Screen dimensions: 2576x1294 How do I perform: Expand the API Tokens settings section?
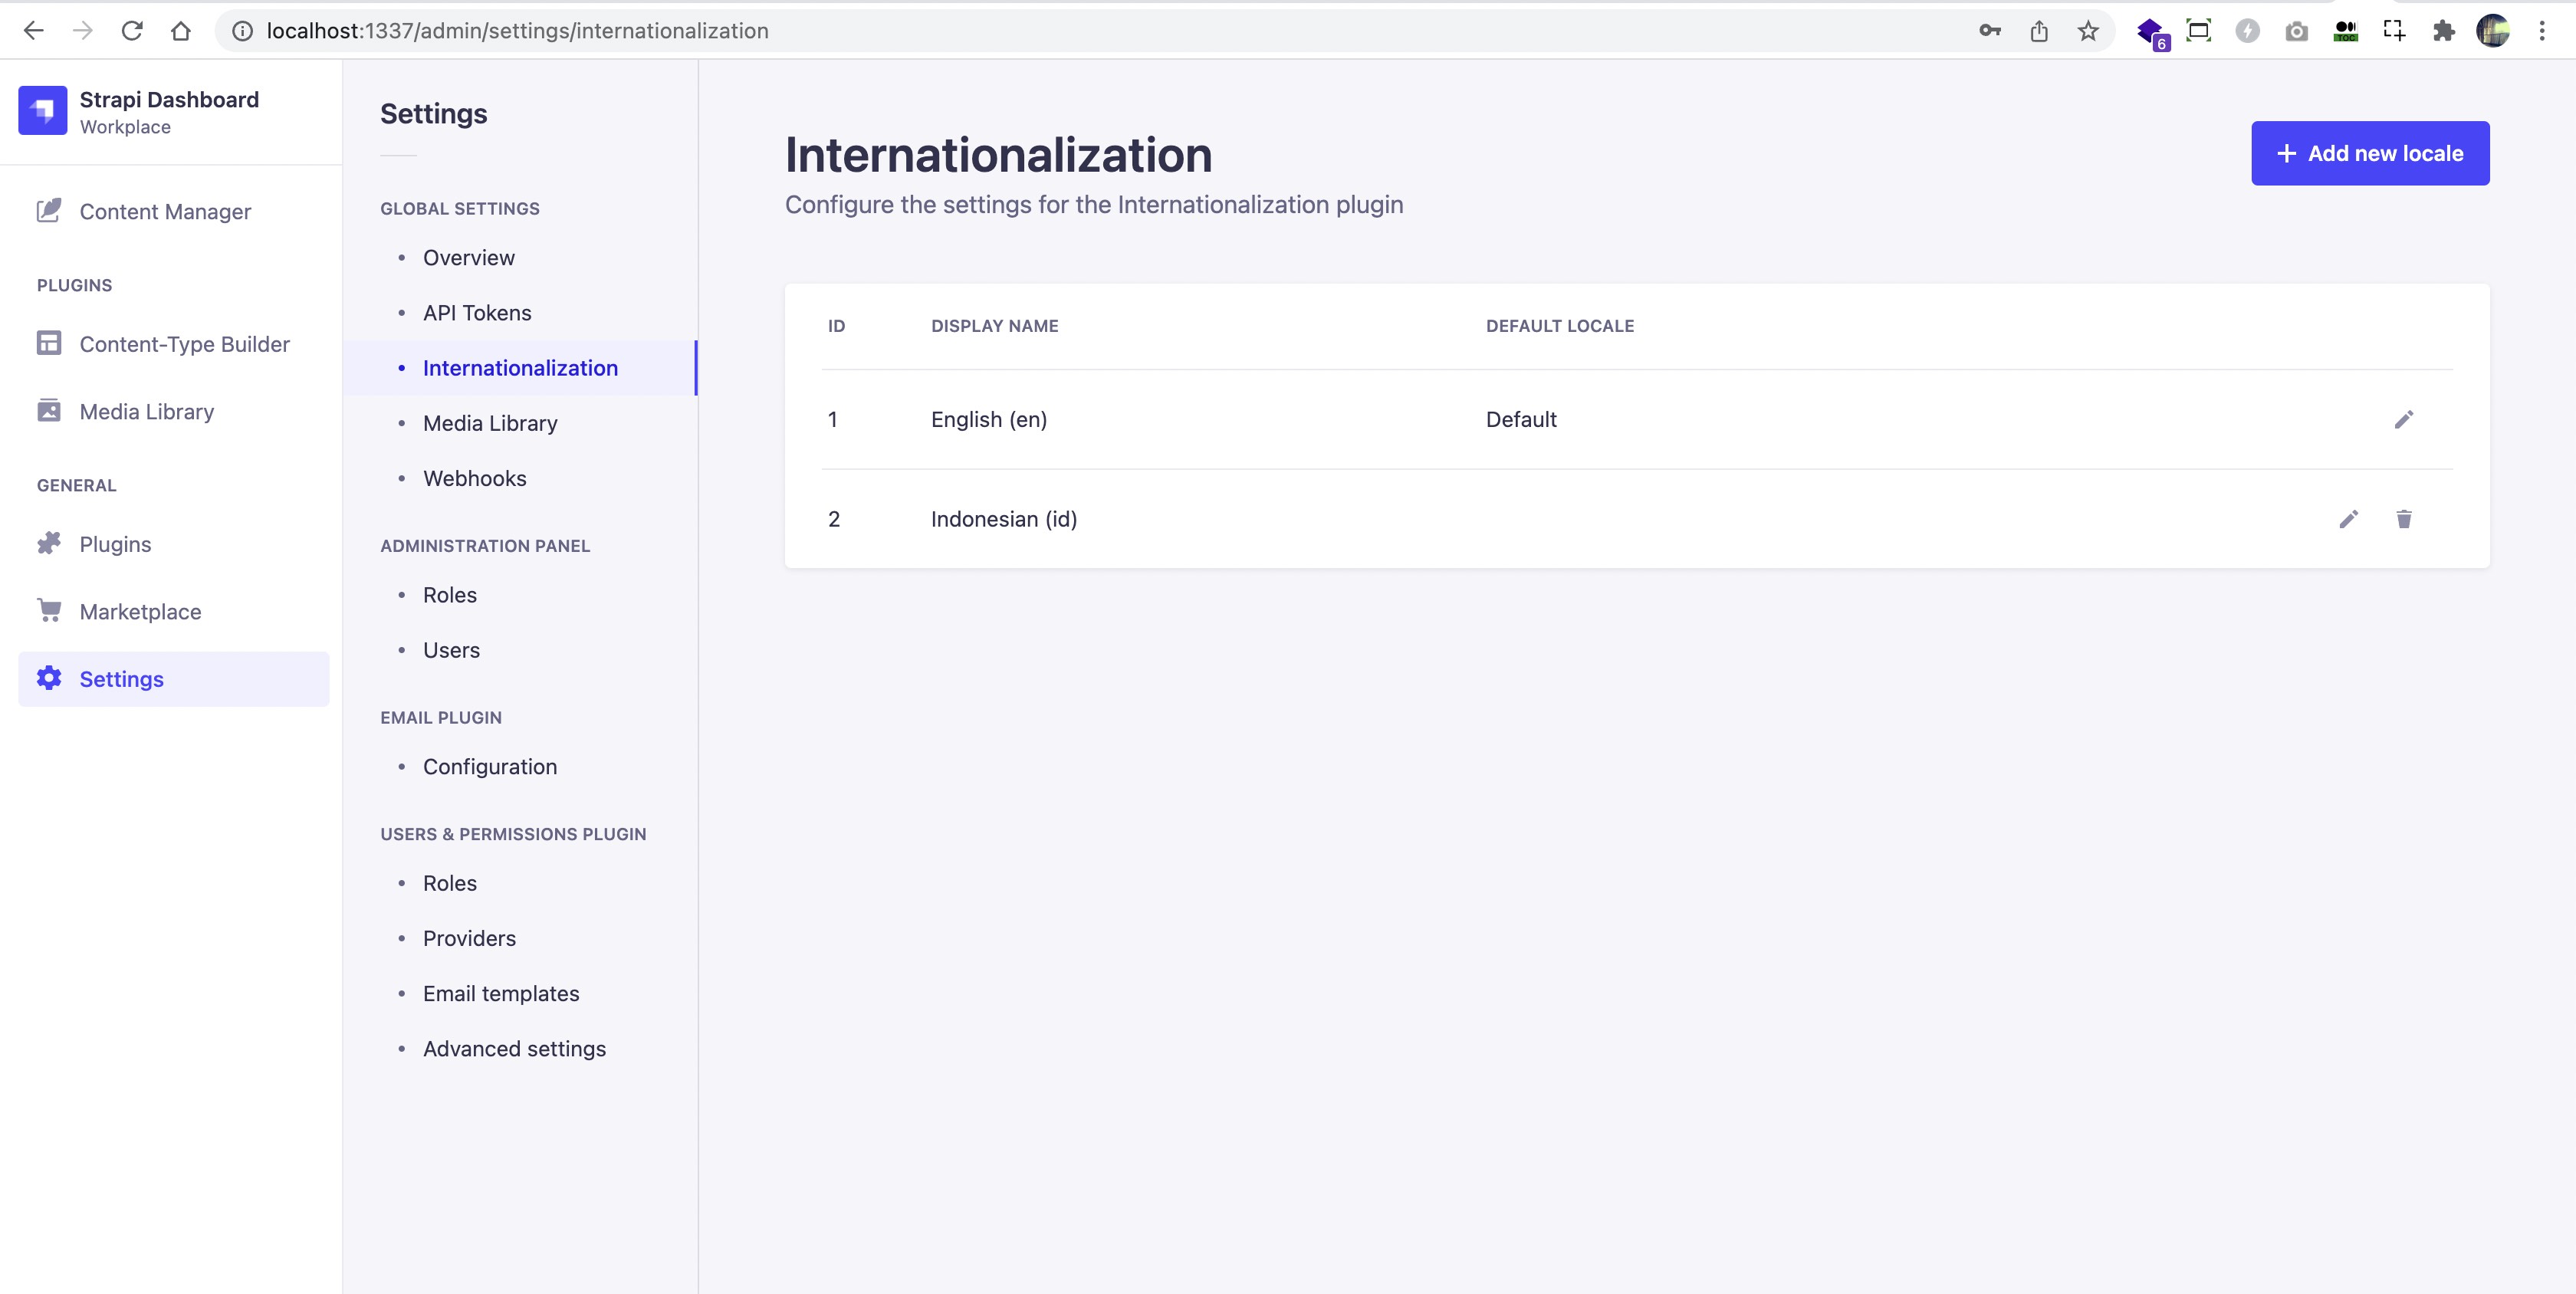477,312
